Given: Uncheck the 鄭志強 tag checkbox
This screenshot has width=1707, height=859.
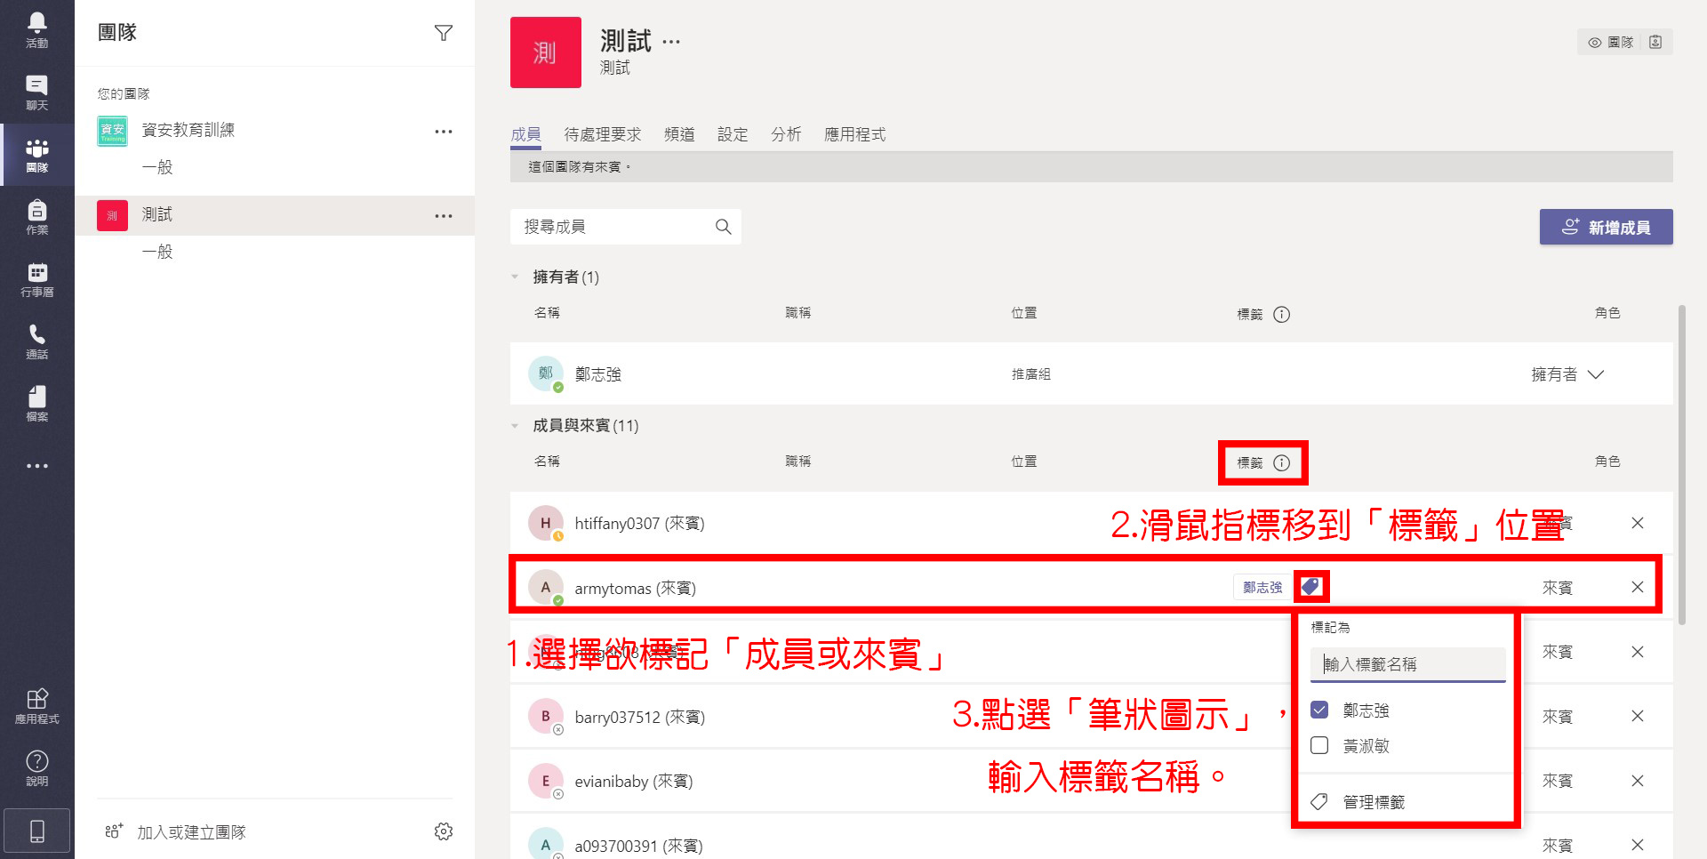Looking at the screenshot, I should tap(1319, 710).
